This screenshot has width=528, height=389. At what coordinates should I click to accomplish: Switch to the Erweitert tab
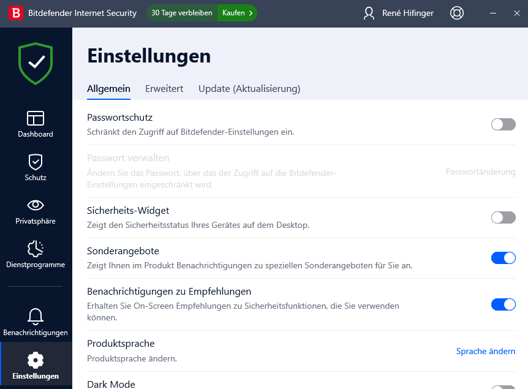tap(164, 89)
